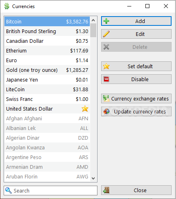Click the door icon on Close button
The image size is (176, 199).
point(106,190)
